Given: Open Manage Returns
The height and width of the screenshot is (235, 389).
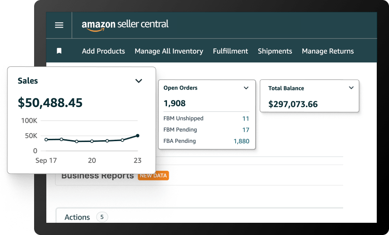Looking at the screenshot, I should pyautogui.click(x=328, y=51).
